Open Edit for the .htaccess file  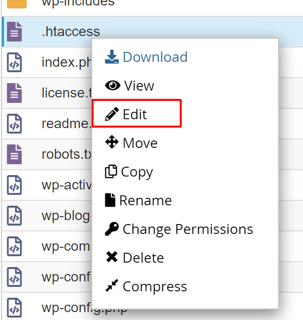click(x=135, y=114)
